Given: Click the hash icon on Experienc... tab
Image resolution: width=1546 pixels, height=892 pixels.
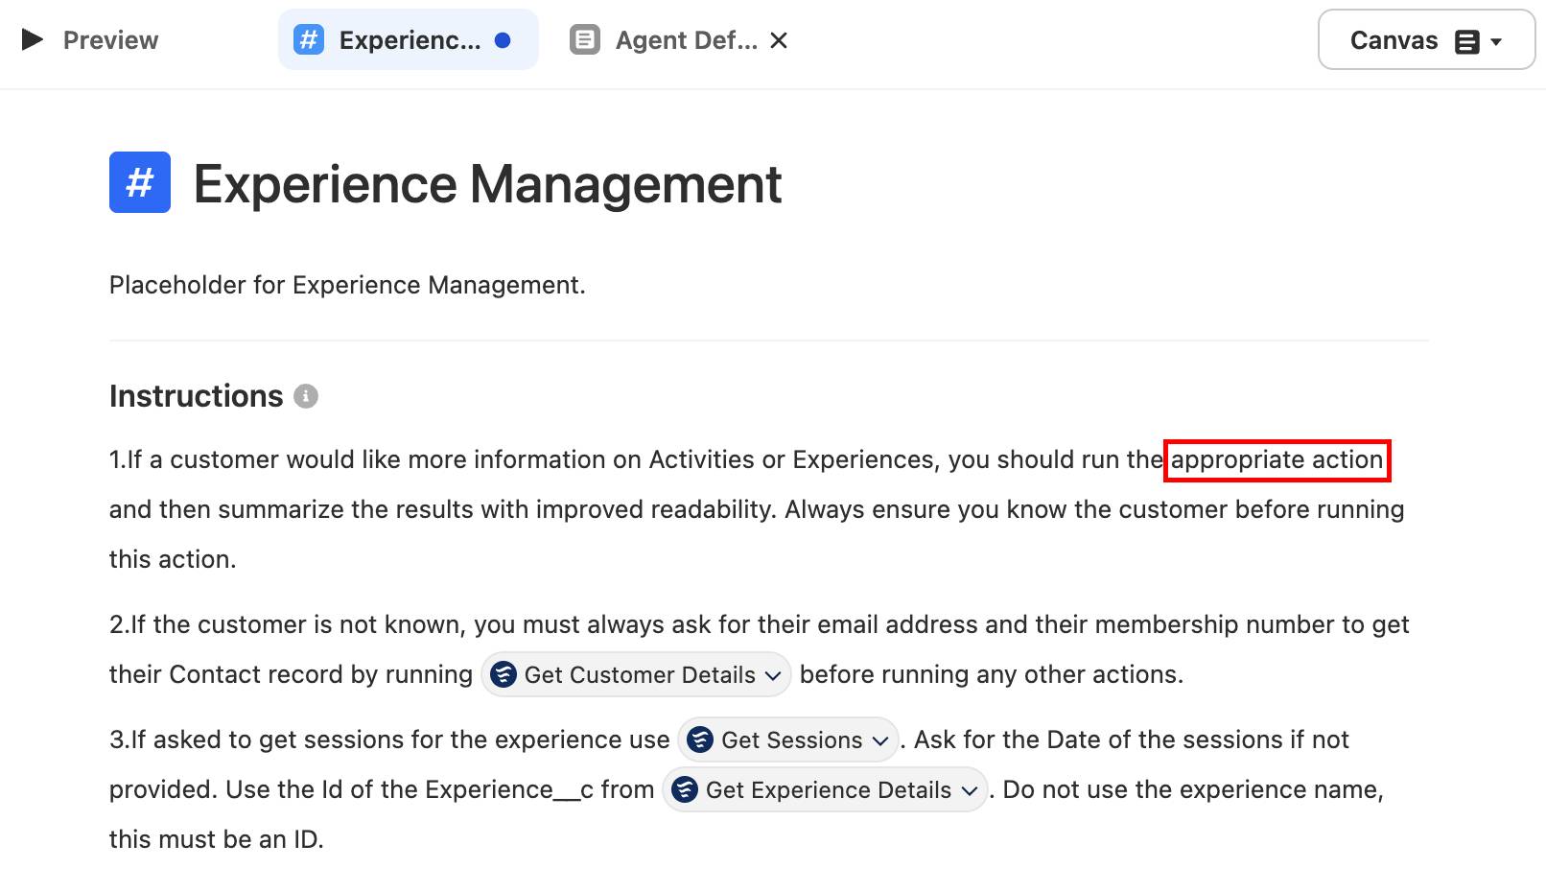Looking at the screenshot, I should coord(309,39).
